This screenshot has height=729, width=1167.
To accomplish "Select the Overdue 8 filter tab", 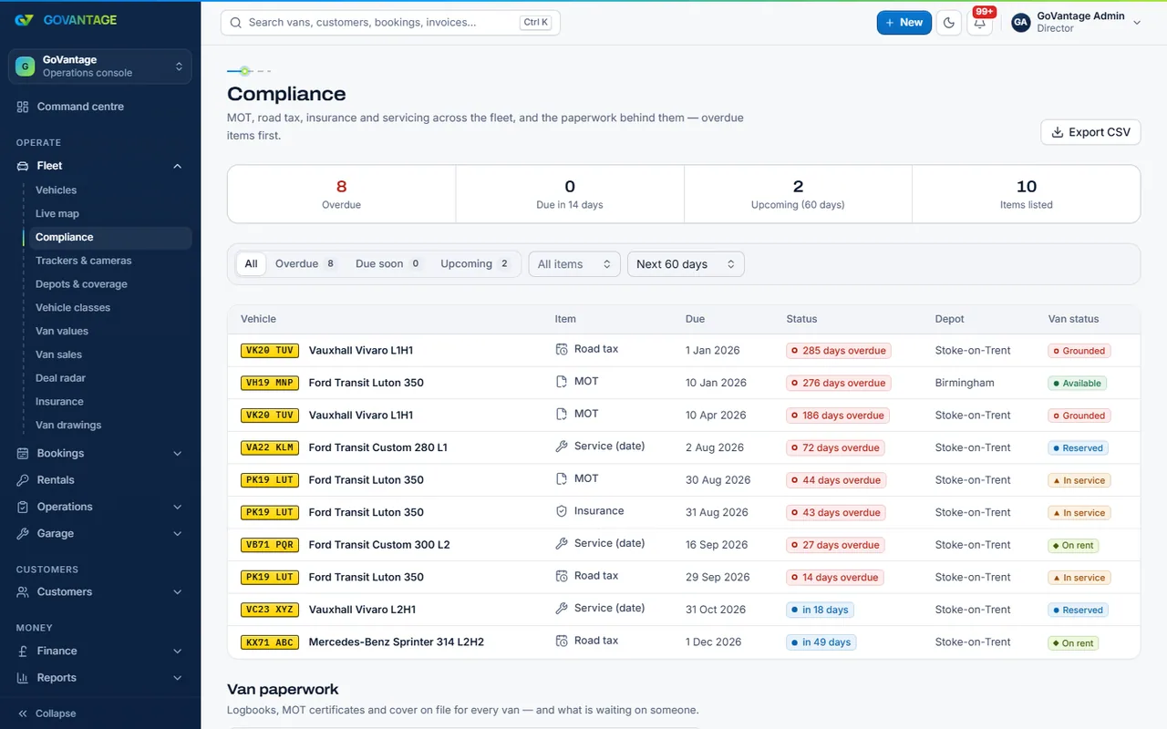I will (305, 264).
